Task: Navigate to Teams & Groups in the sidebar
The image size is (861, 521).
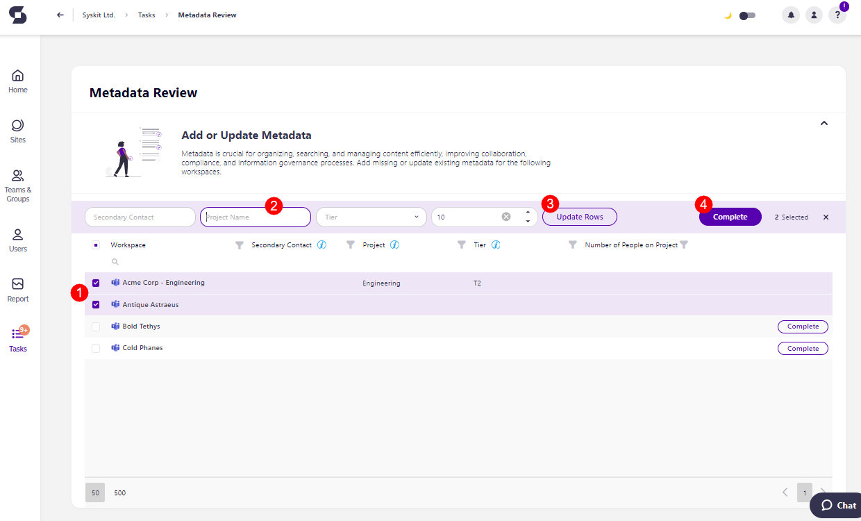Action: 17,184
